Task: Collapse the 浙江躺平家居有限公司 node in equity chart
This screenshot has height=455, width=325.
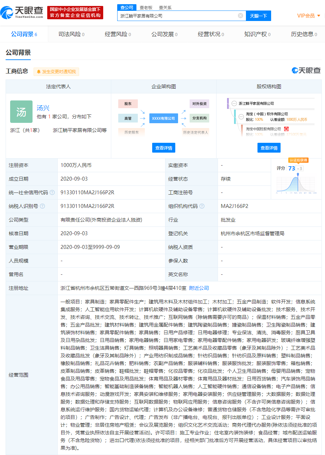Action: [x=234, y=103]
